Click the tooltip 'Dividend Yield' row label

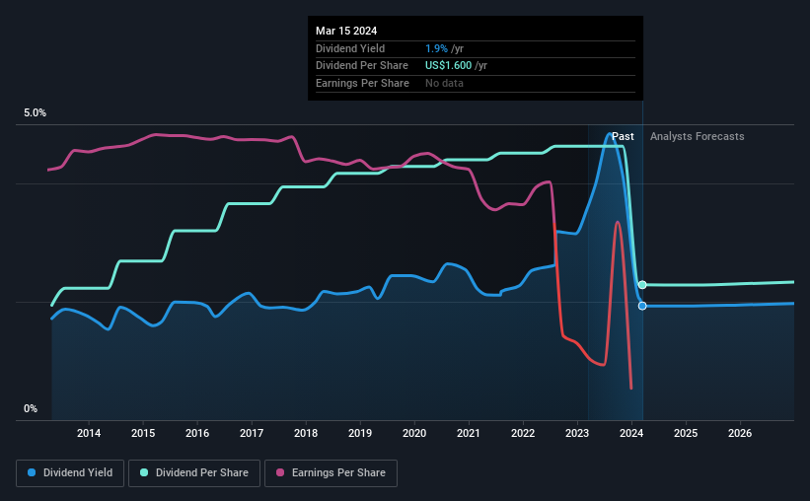[x=350, y=48]
